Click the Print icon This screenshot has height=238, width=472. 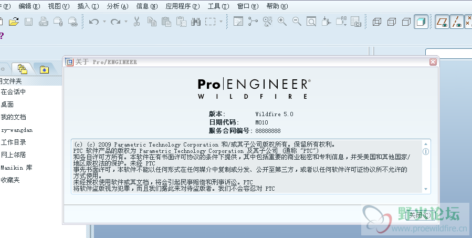44,22
